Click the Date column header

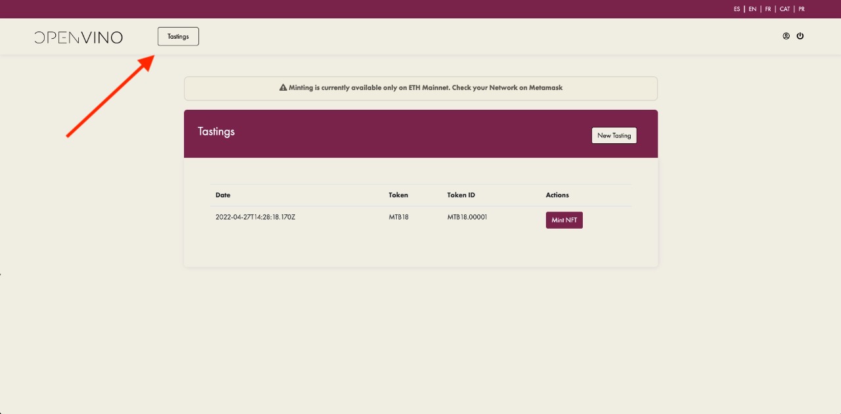223,195
